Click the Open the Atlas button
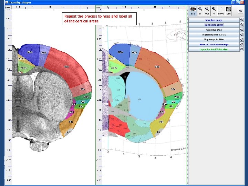This screenshot has width=248, height=186. pos(214,30)
